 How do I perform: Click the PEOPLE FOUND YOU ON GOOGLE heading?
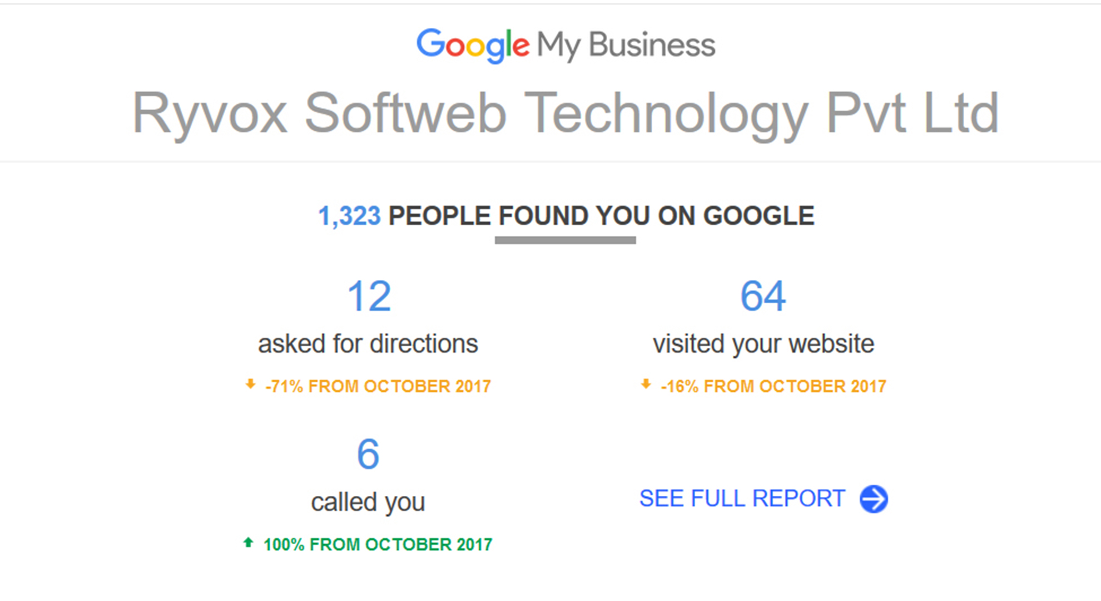pyautogui.click(x=601, y=216)
